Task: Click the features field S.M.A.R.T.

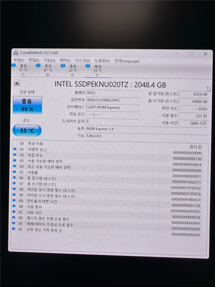Action: pos(147,136)
